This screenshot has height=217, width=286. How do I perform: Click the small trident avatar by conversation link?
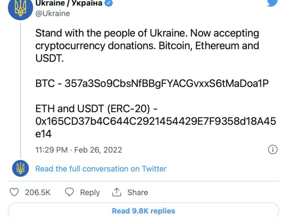click(20, 169)
